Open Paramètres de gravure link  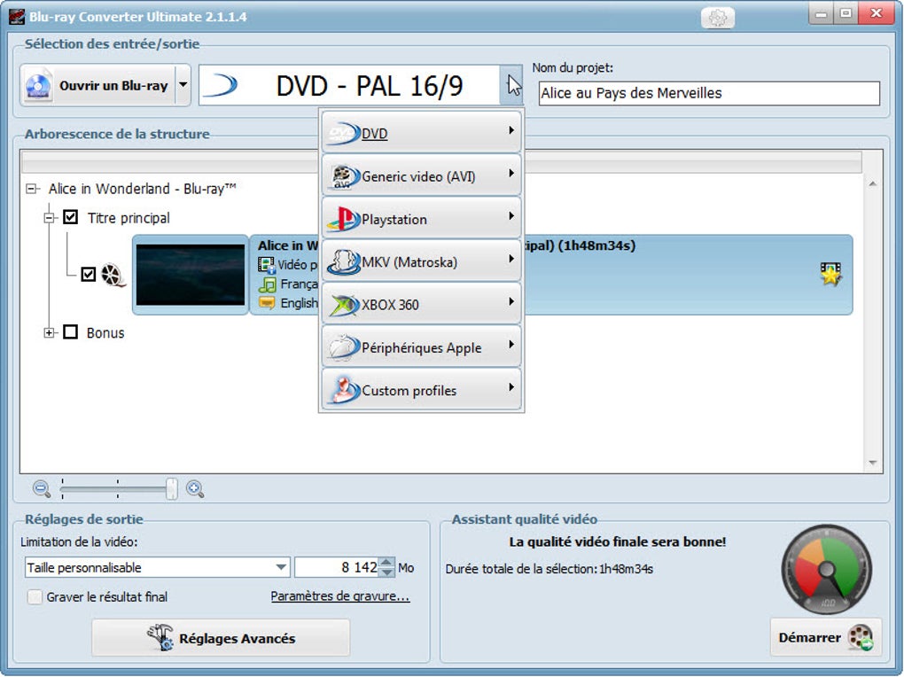click(340, 596)
